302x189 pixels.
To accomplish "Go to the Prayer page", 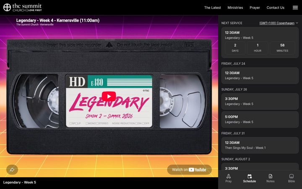I will click(255, 8).
